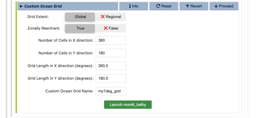Click the Grid Extent label

(38, 17)
